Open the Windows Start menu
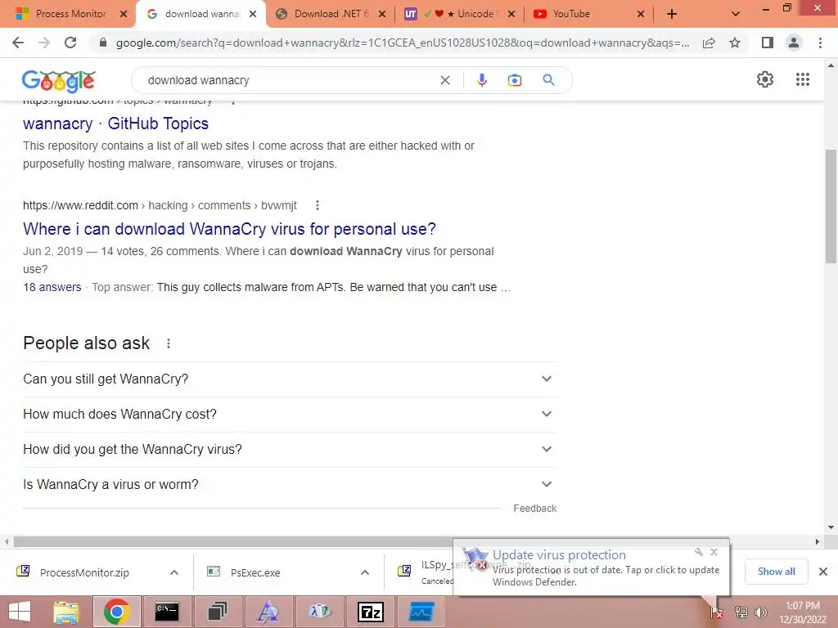 tap(20, 612)
